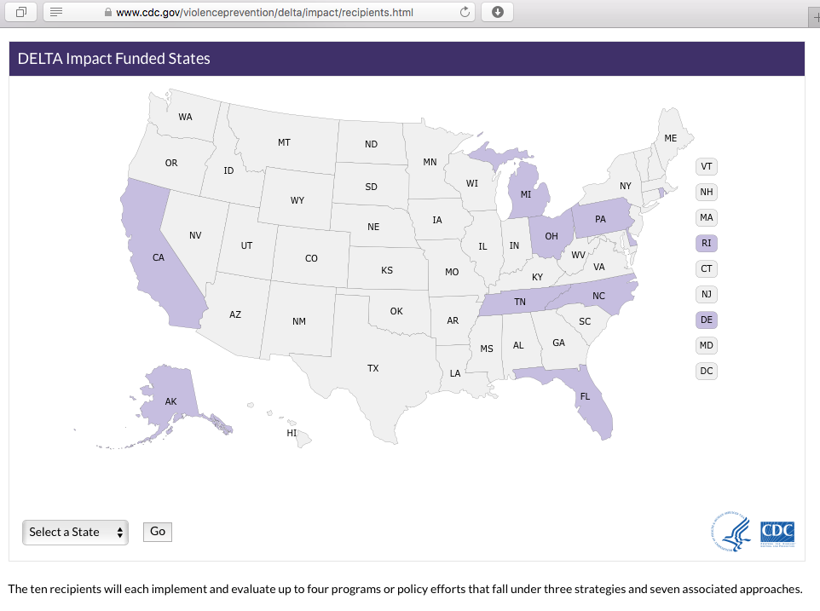Click the HHS eagle logo
The height and width of the screenshot is (611, 820).
tap(735, 533)
